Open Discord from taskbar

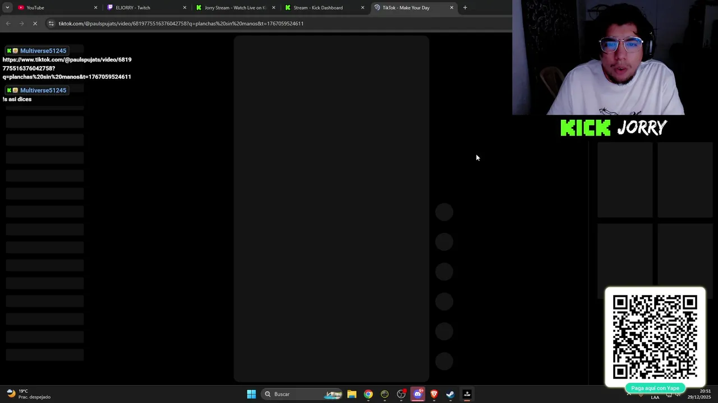[x=417, y=394]
